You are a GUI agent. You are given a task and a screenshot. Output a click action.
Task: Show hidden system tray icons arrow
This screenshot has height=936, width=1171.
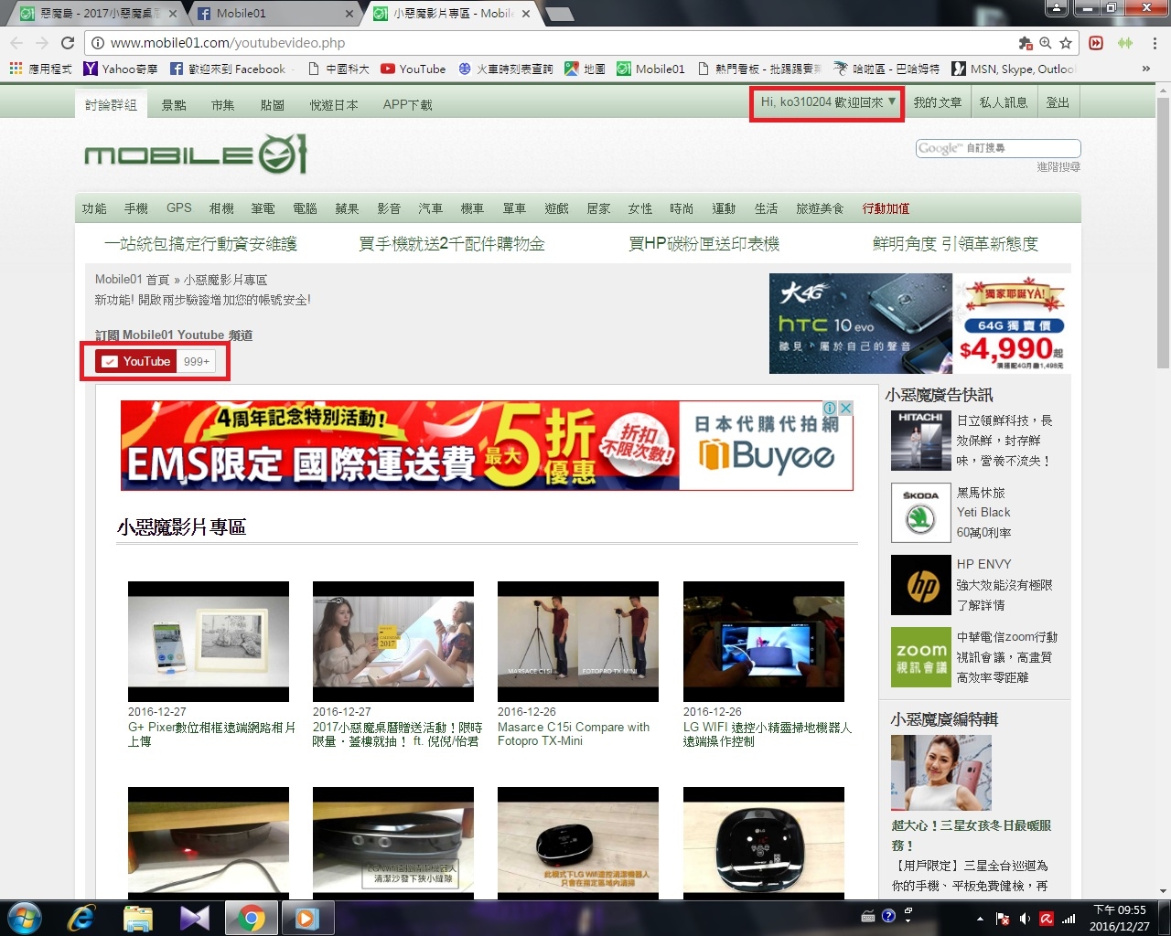point(980,919)
